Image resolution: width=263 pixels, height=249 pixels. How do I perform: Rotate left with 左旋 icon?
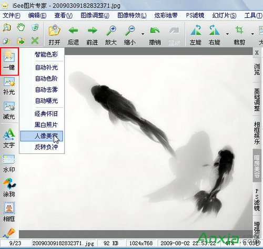(x=196, y=30)
